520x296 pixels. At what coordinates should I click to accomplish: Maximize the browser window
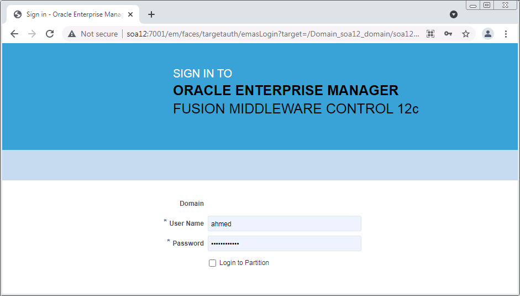487,5
